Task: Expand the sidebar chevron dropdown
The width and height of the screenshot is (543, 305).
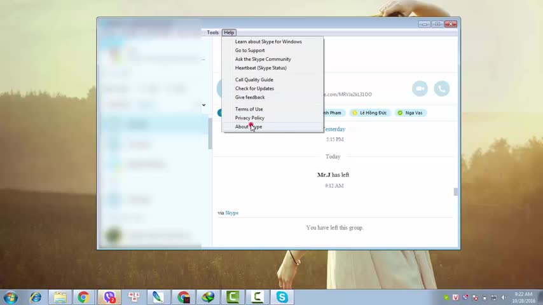Action: (x=203, y=105)
